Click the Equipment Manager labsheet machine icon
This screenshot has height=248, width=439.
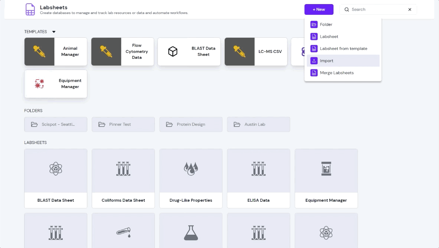click(326, 169)
